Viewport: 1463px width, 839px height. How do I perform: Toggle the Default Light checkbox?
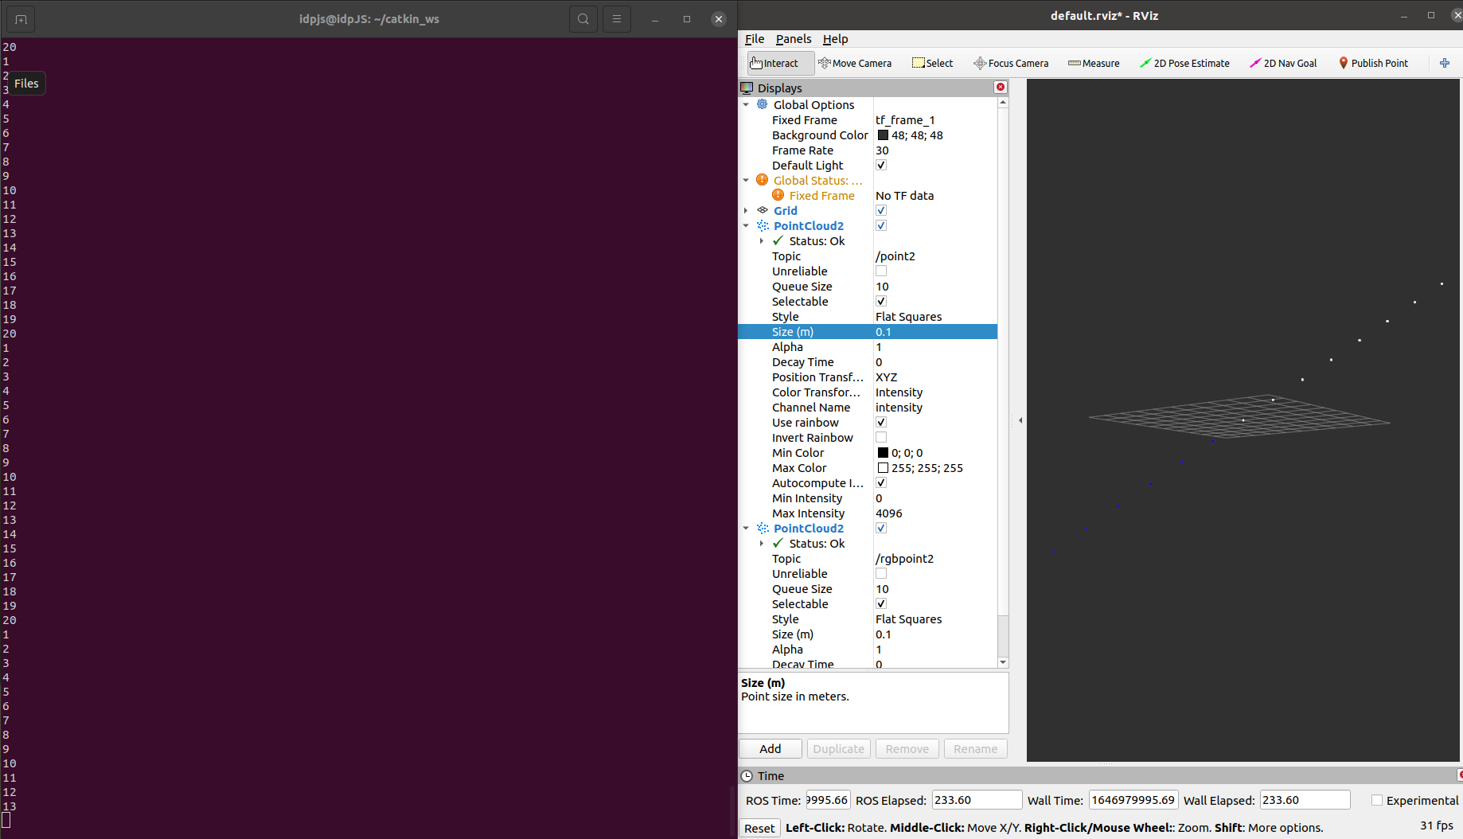(x=881, y=165)
